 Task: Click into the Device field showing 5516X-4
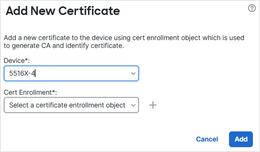pos(71,74)
